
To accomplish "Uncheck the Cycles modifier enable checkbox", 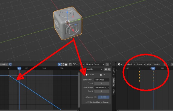I will point(101,75).
